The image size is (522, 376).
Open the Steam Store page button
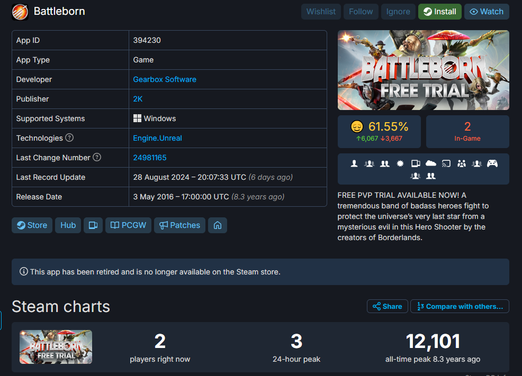tap(32, 225)
